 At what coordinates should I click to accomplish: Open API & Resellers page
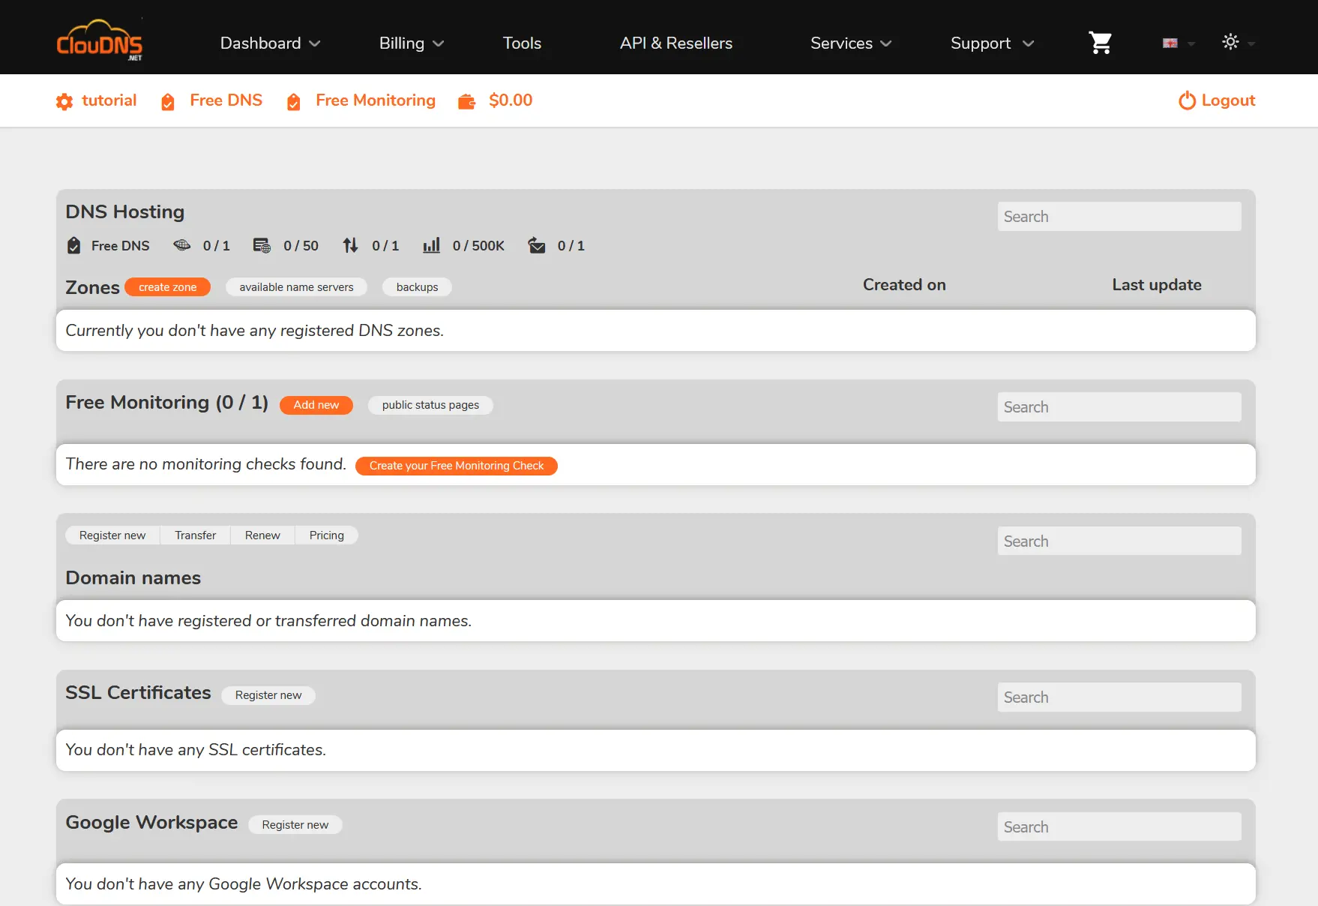[675, 43]
